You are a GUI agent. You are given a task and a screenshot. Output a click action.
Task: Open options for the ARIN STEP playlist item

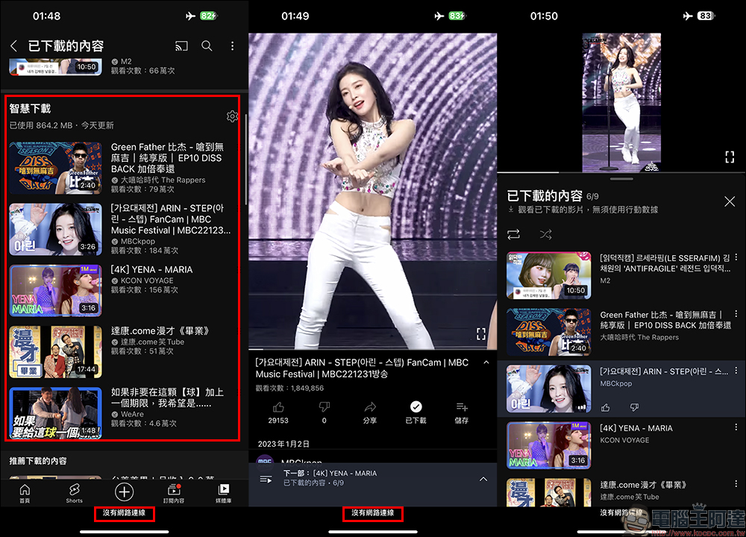736,371
